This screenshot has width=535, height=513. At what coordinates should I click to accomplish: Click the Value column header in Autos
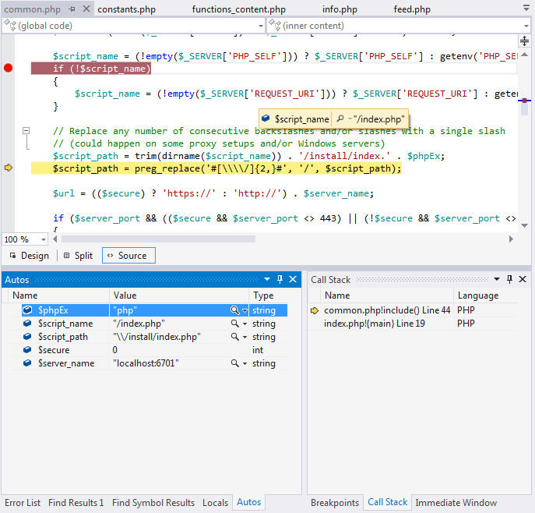[x=125, y=295]
